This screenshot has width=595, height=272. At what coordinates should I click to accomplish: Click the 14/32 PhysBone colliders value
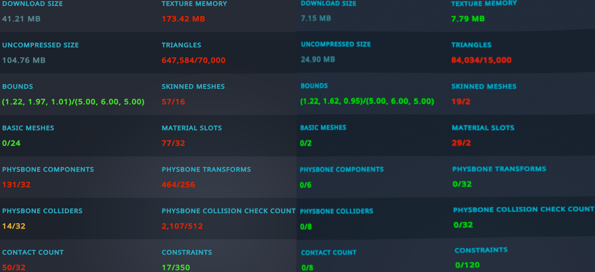click(x=14, y=226)
